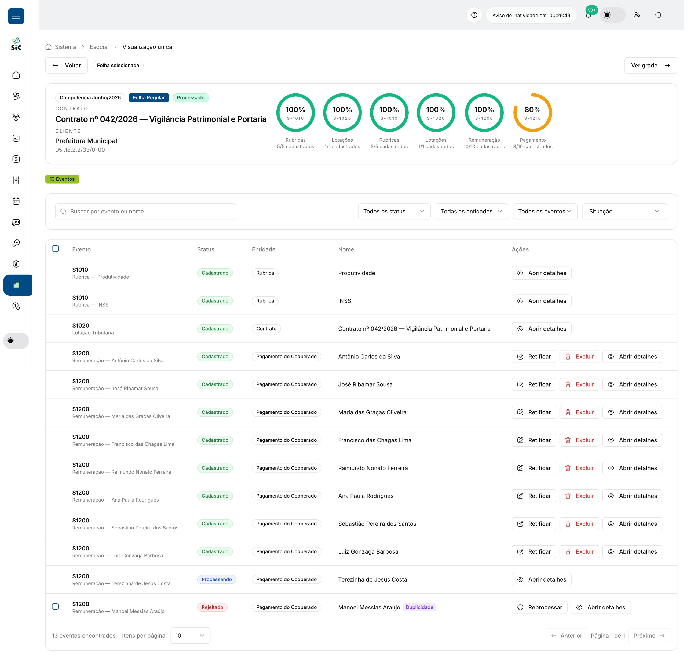Open the Todos os eventos dropdown
This screenshot has width=687, height=657.
[545, 212]
